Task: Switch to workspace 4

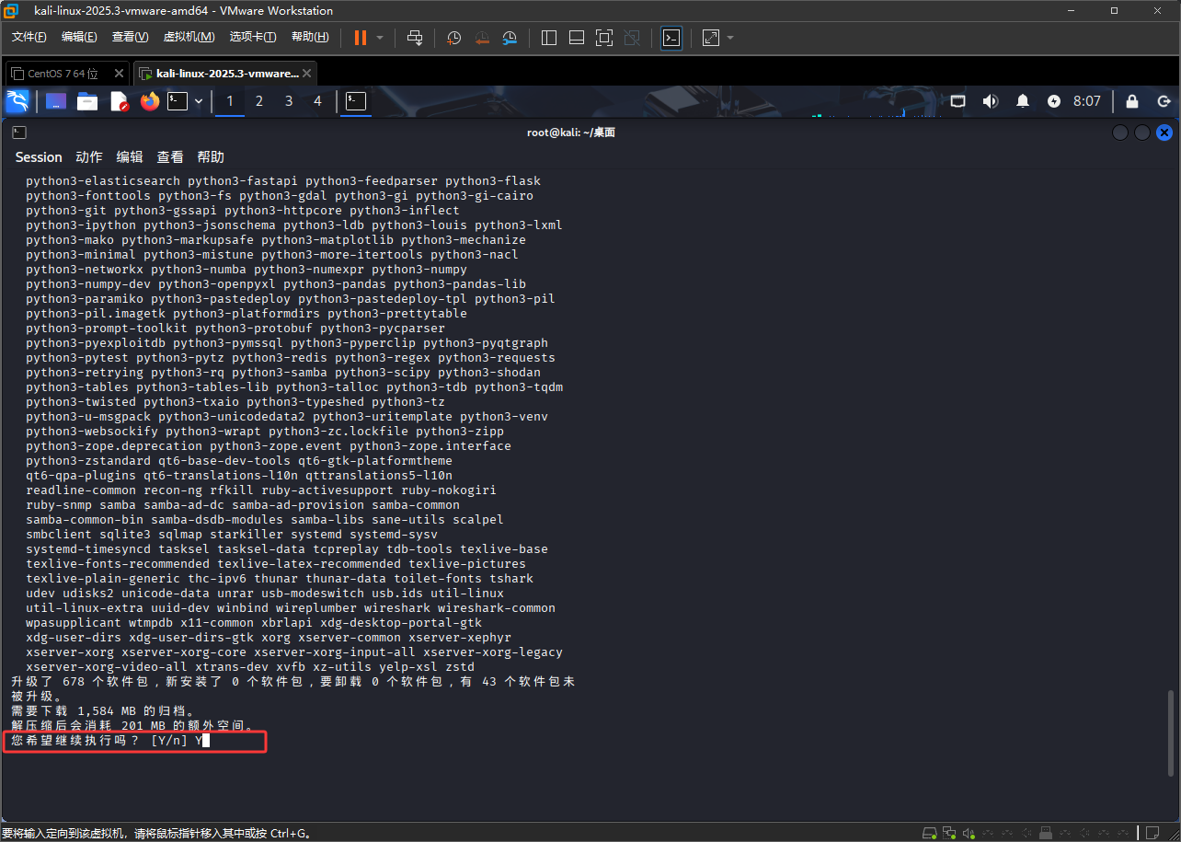Action: 318,101
